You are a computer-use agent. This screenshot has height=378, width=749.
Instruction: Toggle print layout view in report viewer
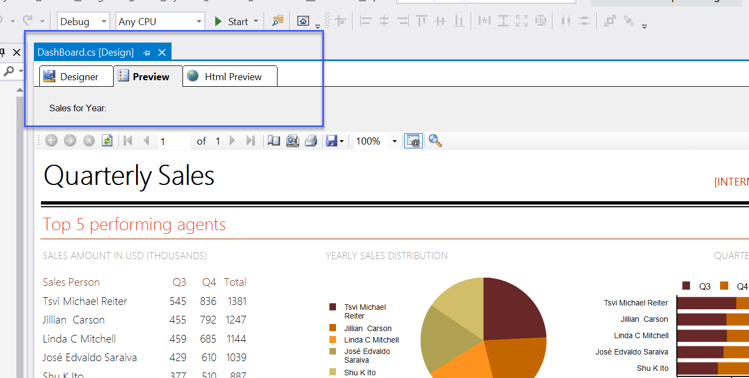[274, 141]
